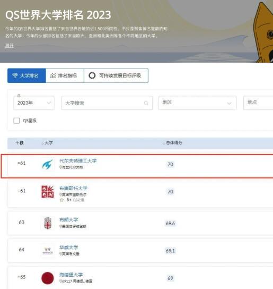The height and width of the screenshot is (289, 273).
Task: Click the trophy icon on 大学排名 tab
Action: click(15, 75)
